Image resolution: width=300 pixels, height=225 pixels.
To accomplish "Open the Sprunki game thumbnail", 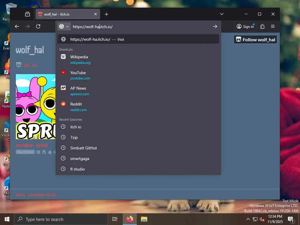I will tap(35, 107).
